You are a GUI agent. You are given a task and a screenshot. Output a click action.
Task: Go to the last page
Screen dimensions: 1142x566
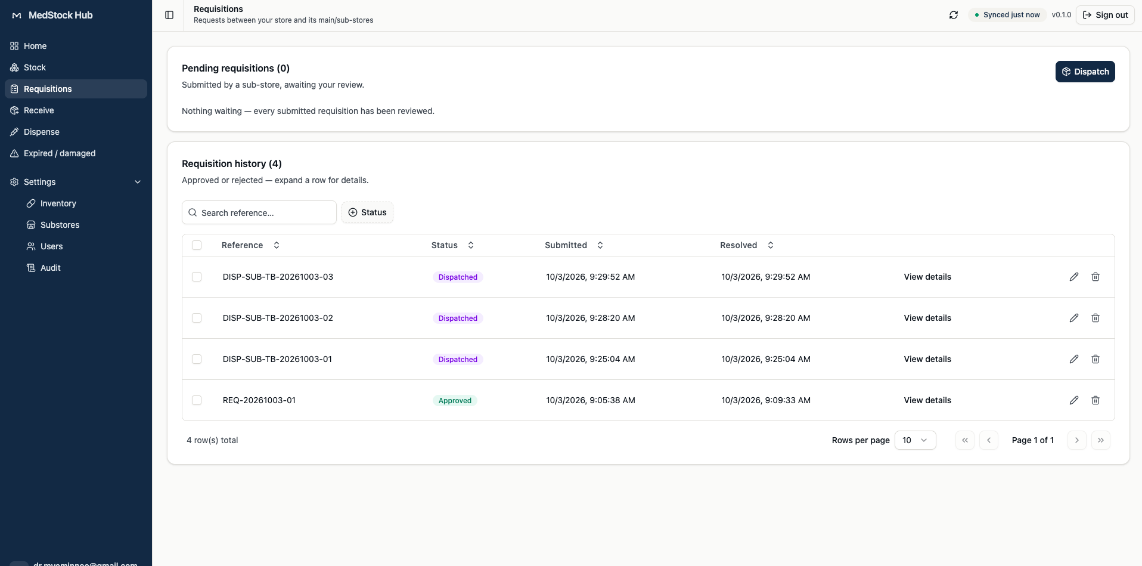click(x=1101, y=440)
